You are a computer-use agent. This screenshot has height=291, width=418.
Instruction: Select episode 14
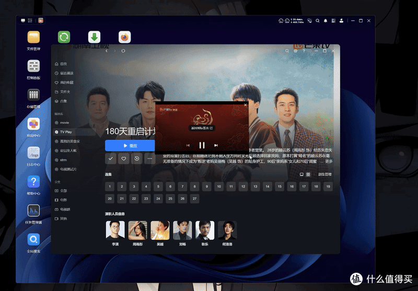coord(268,187)
